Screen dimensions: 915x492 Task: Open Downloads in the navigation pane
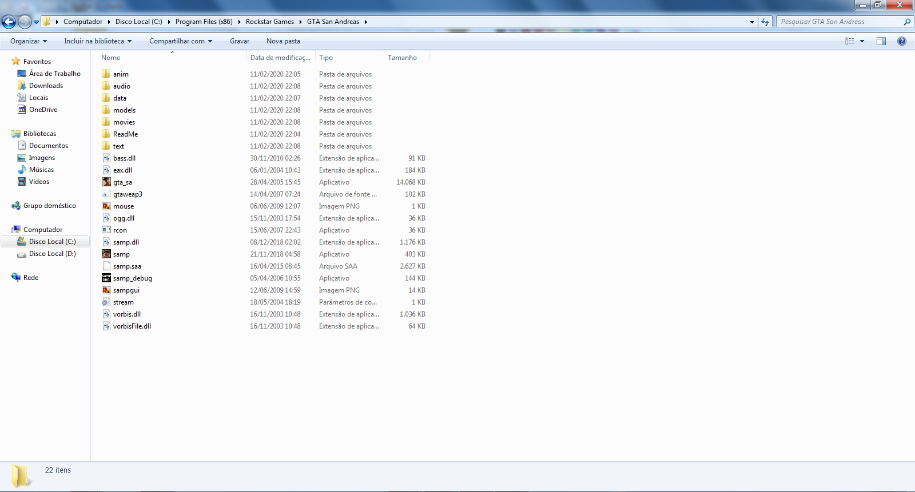tap(46, 85)
